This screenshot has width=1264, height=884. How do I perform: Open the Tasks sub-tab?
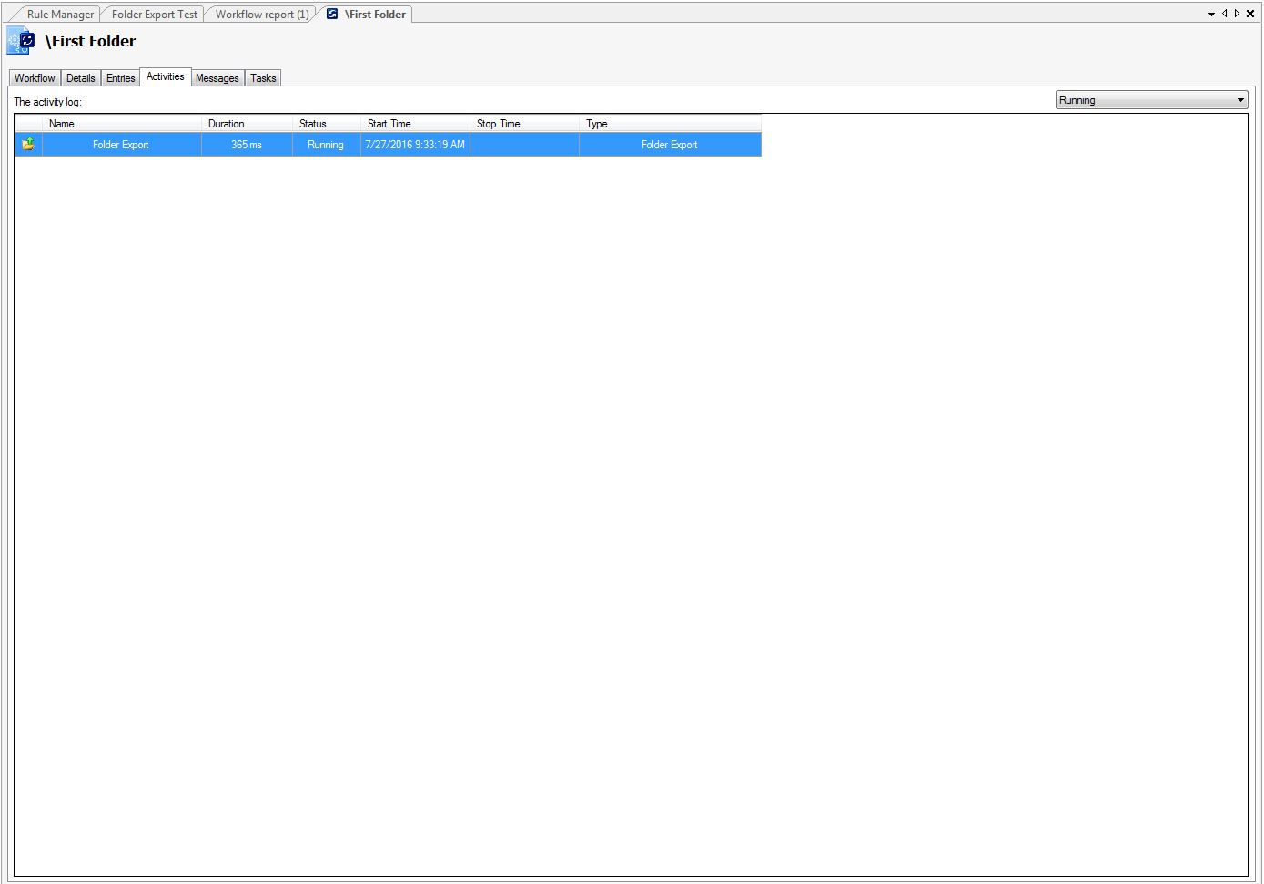263,78
